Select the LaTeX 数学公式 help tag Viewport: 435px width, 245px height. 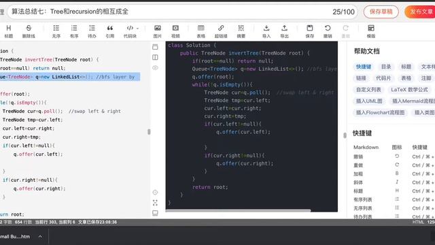pyautogui.click(x=409, y=90)
